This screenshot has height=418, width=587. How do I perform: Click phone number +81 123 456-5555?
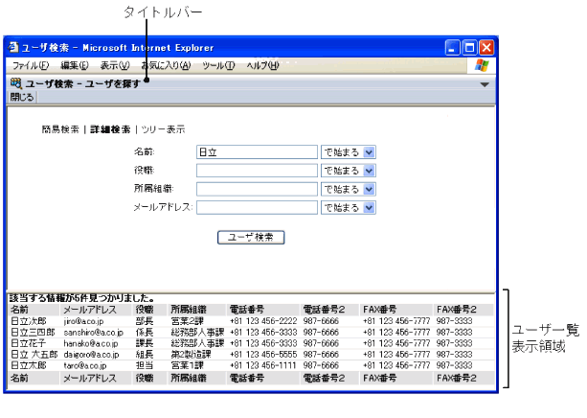[263, 355]
